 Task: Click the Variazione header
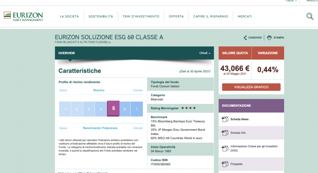(x=268, y=53)
